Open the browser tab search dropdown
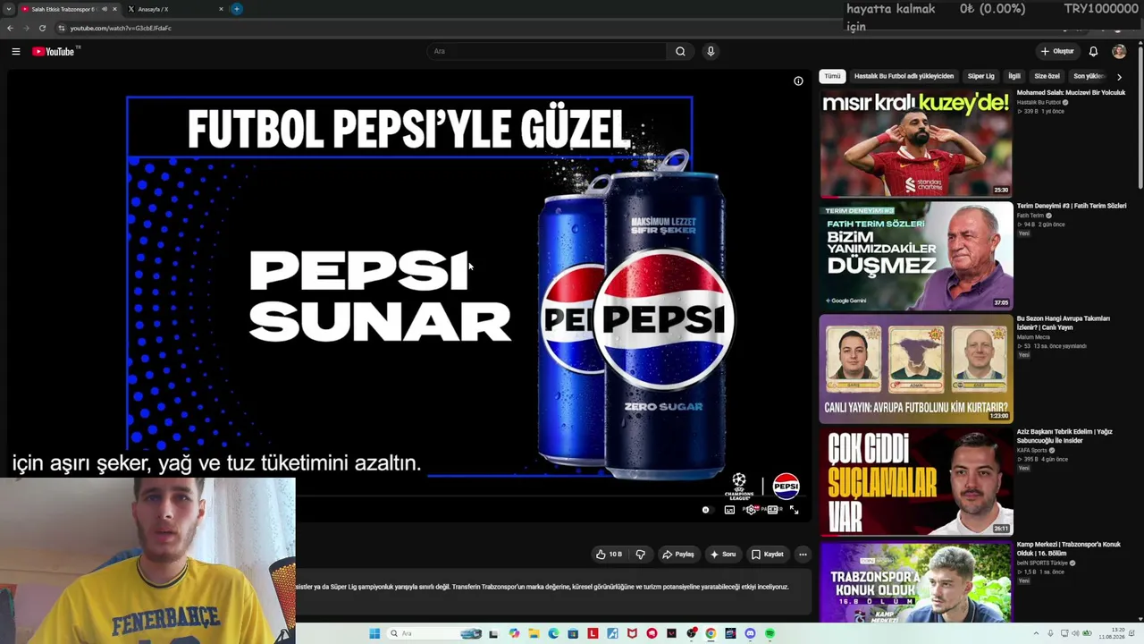This screenshot has height=644, width=1144. 9,9
